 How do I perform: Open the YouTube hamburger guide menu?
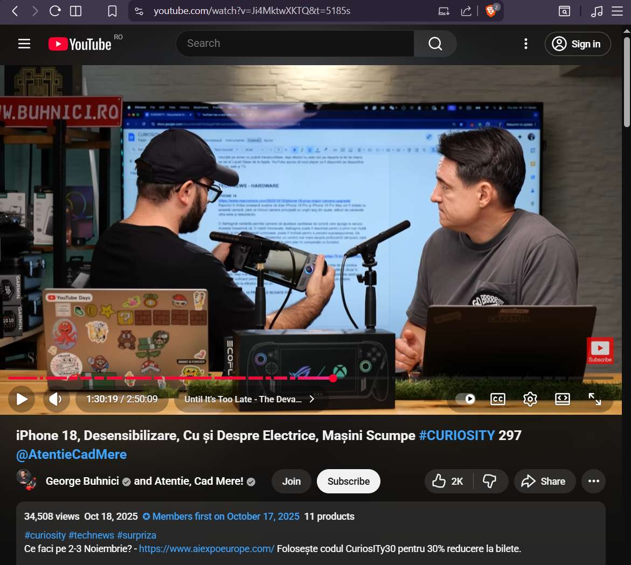click(24, 44)
